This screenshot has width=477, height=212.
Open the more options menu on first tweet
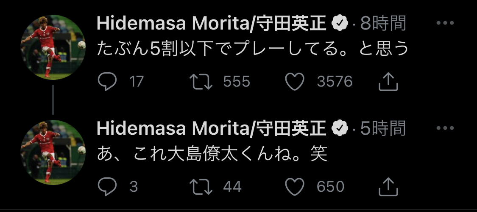click(x=445, y=23)
